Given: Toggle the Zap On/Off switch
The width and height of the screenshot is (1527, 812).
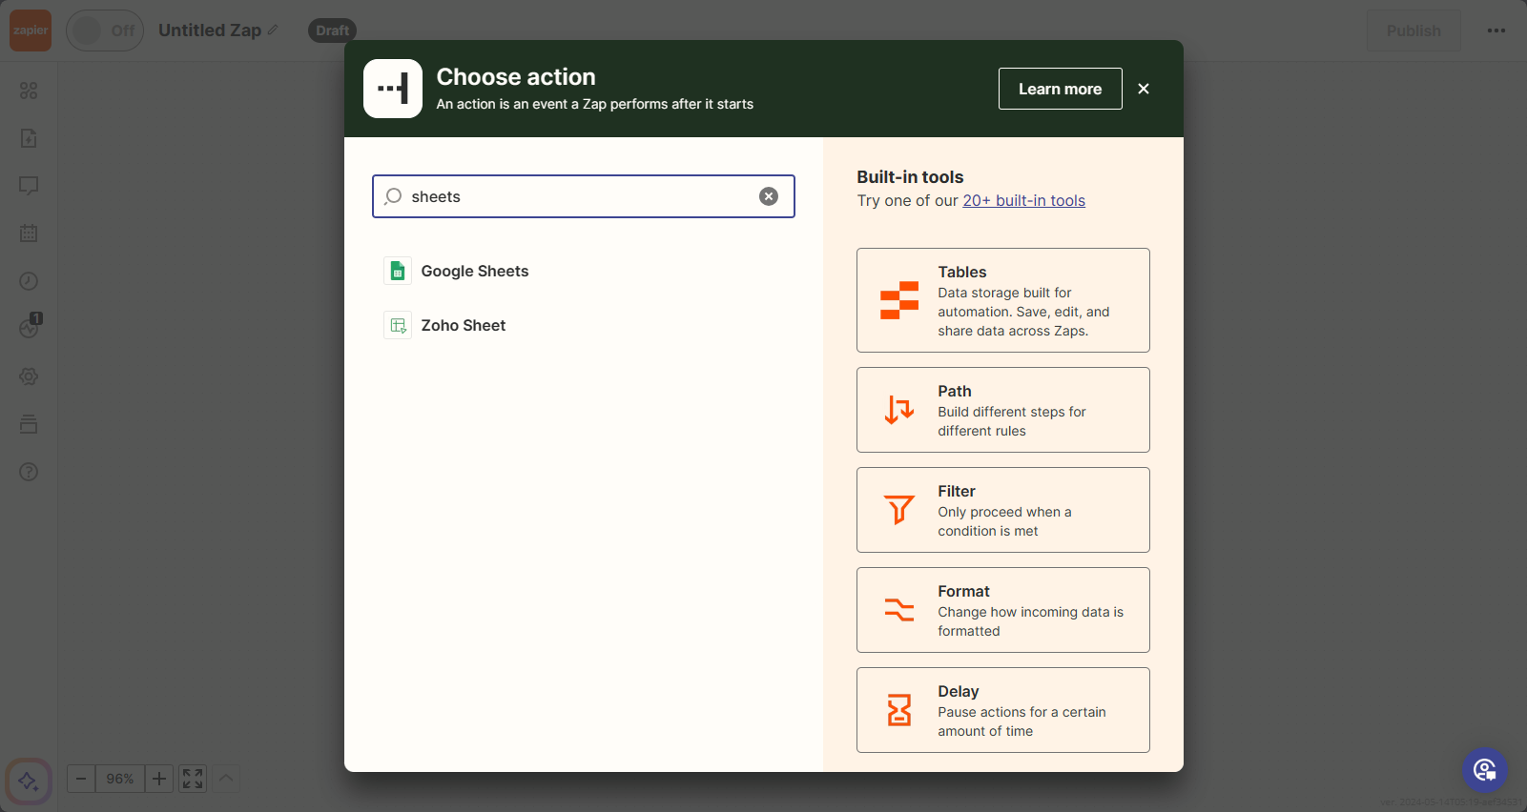Looking at the screenshot, I should click(104, 30).
